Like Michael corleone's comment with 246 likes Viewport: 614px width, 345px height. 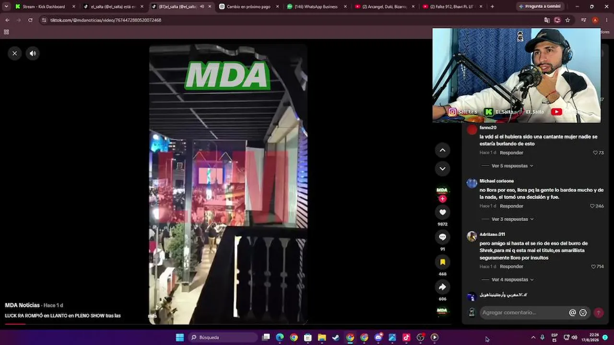click(x=592, y=206)
